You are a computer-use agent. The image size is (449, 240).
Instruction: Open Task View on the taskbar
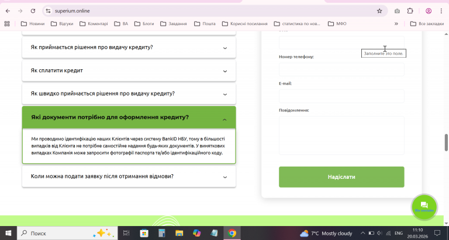coord(126,233)
